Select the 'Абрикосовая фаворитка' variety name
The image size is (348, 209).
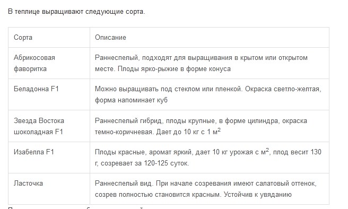tap(34, 63)
